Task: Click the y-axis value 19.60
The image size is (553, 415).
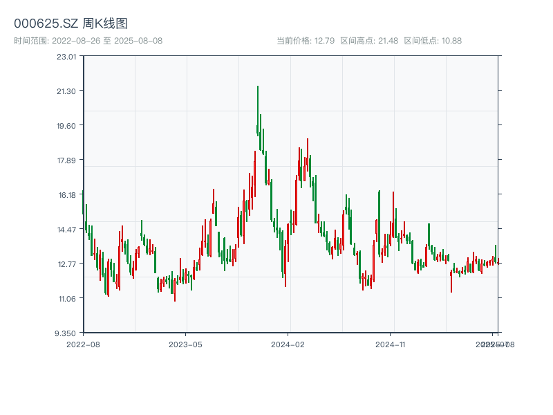Action: pos(66,126)
